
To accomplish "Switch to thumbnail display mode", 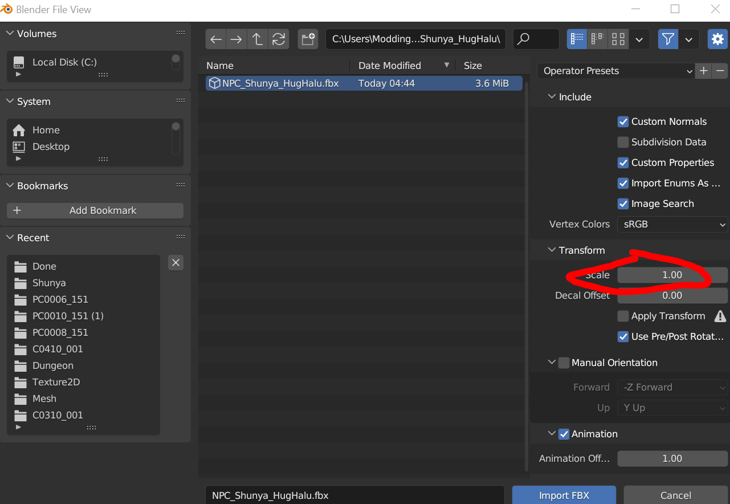I will coord(618,39).
